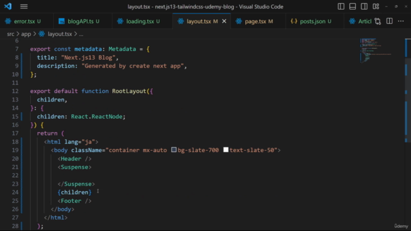Open source control compare changes icon
This screenshot has height=231, width=411.
[378, 21]
